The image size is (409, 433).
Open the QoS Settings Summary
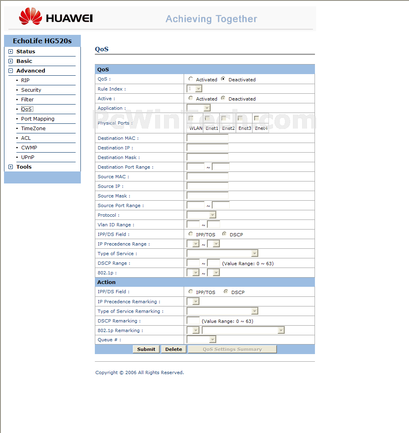pos(233,349)
